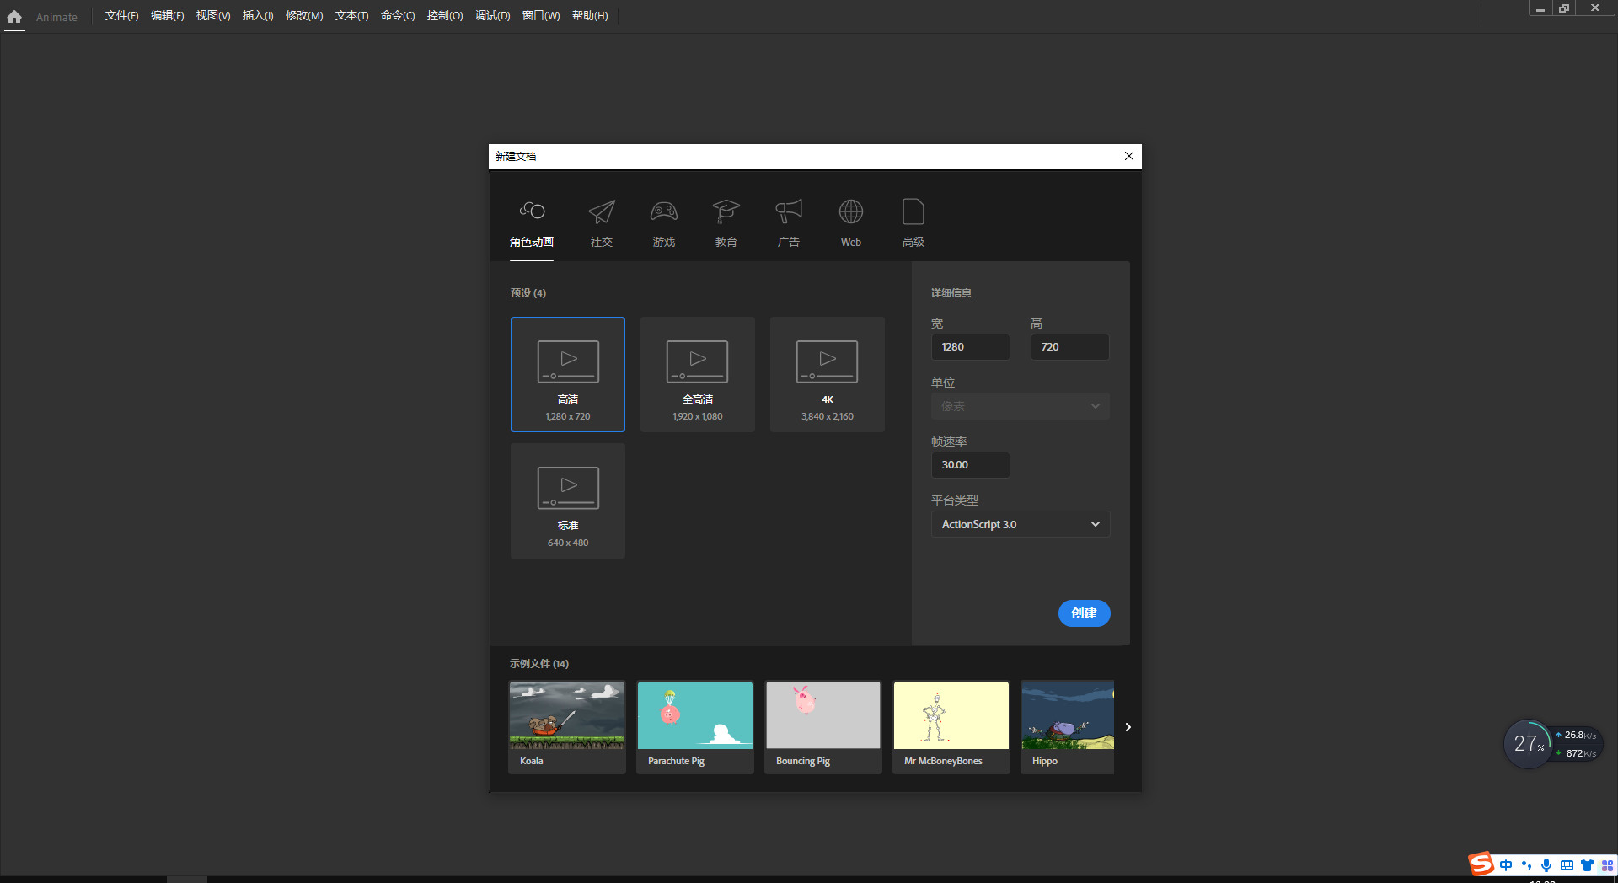The image size is (1618, 883).
Task: Open the Sogou soft keyboard icon
Action: coord(1567,865)
